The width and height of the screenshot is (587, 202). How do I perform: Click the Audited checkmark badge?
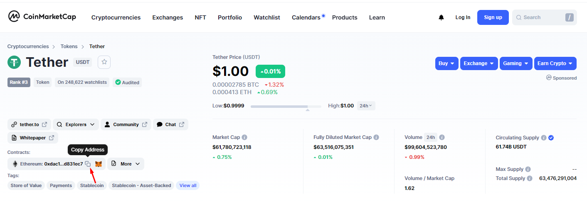coord(118,82)
